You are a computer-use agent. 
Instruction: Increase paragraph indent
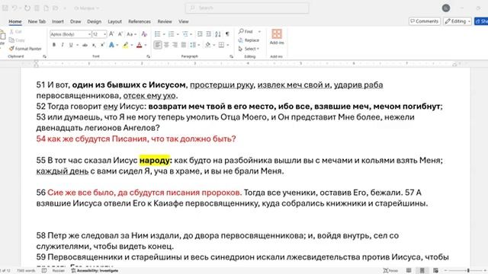[208, 33]
